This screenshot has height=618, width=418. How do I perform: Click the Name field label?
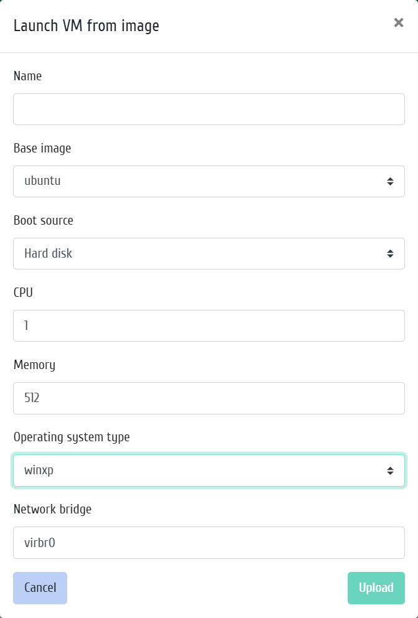[x=27, y=76]
